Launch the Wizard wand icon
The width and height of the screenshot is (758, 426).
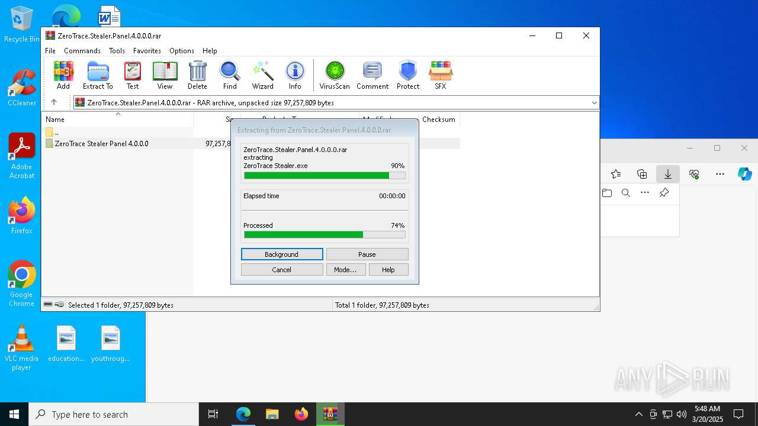(x=262, y=75)
